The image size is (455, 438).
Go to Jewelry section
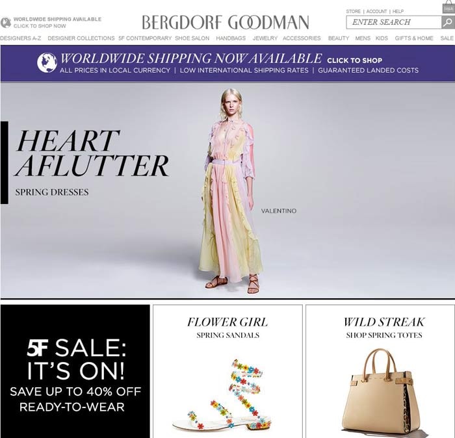265,38
